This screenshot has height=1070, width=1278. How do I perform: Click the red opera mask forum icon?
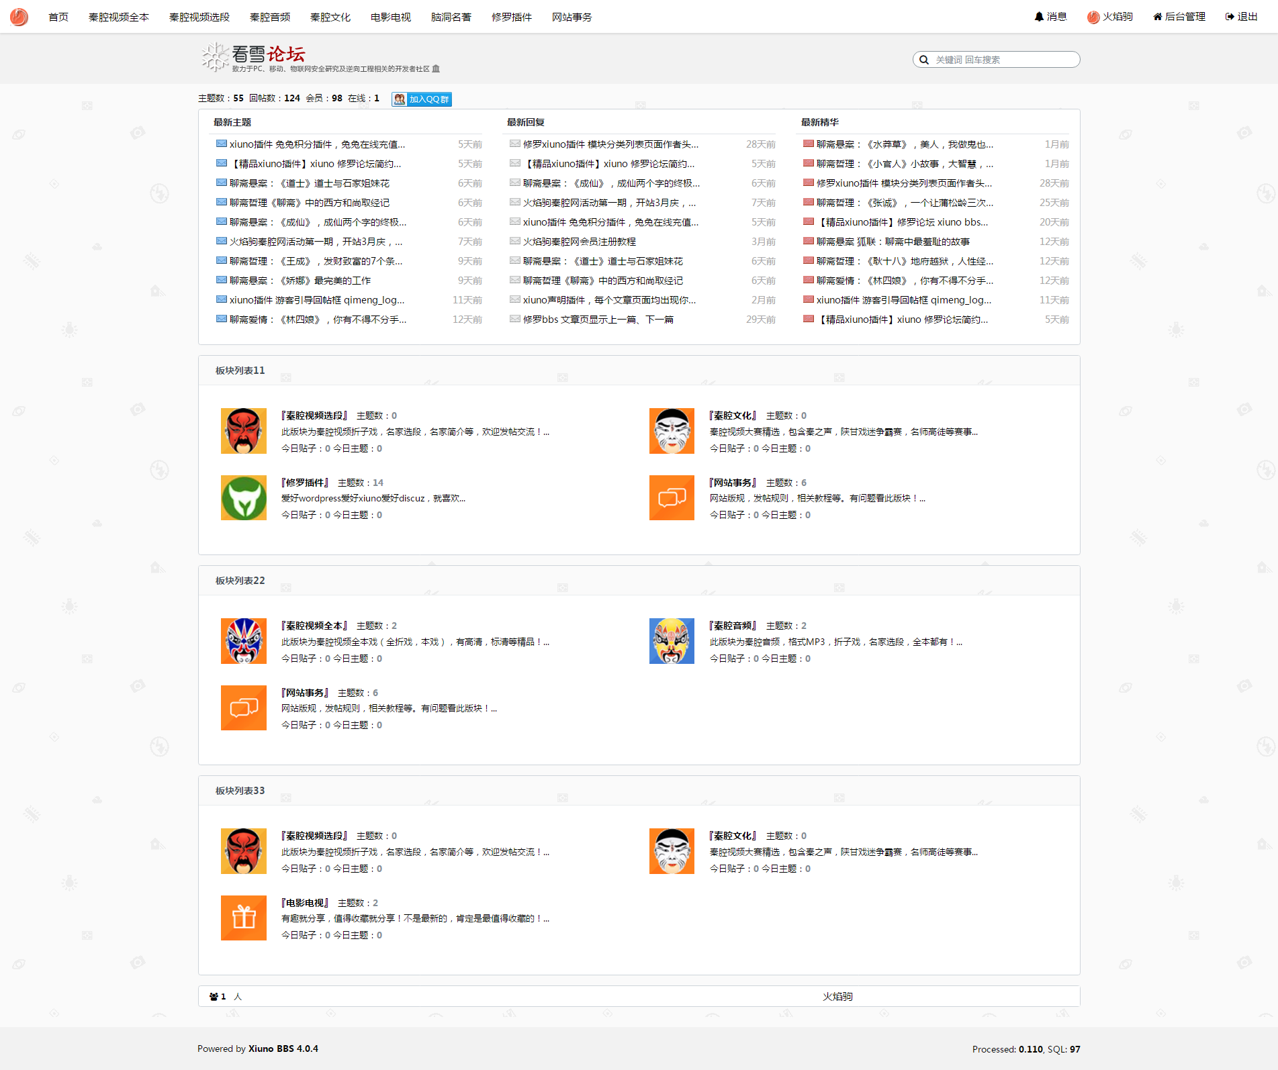(244, 431)
